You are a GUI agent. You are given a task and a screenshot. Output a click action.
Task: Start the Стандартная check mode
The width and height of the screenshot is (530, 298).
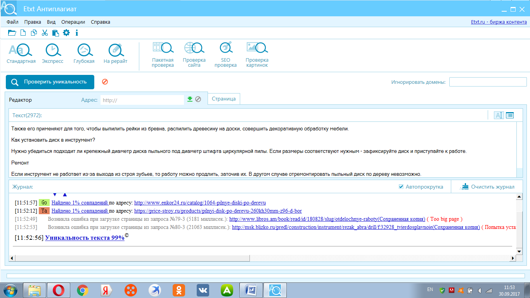coord(21,53)
